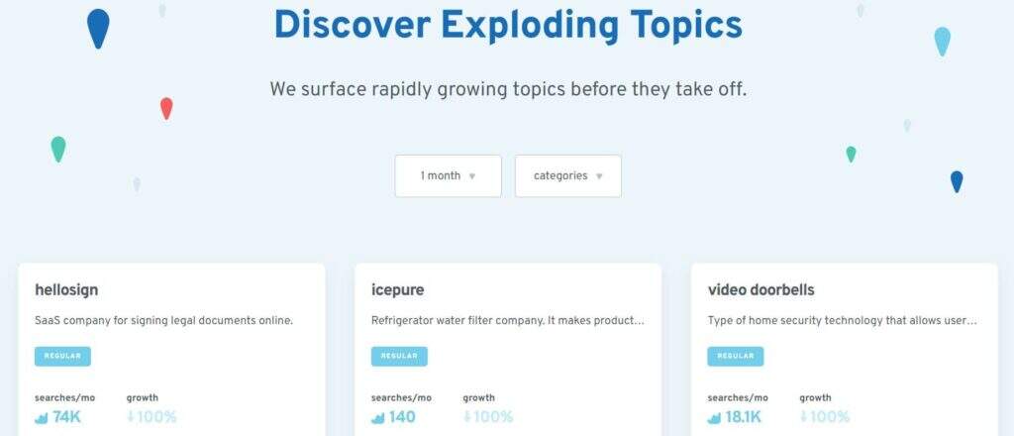The image size is (1014, 436).
Task: Open the categories filter dropdown
Action: [567, 176]
